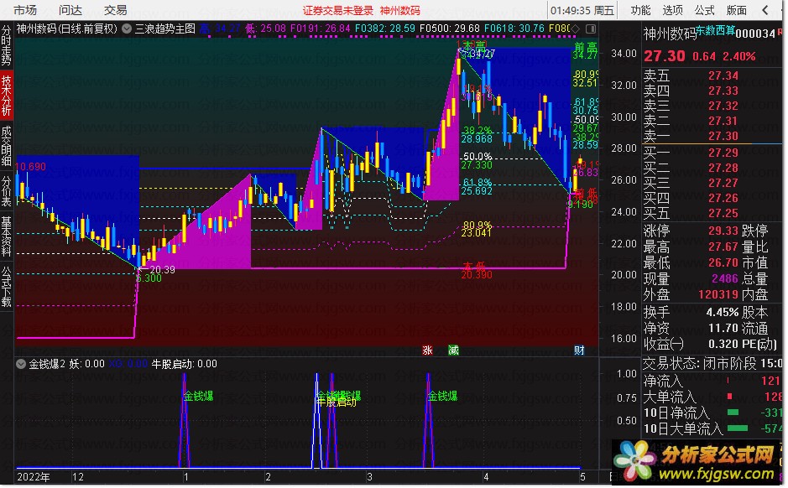Switch to the 技术分析 sidebar tab
Image resolution: width=788 pixels, height=488 pixels.
[x=6, y=96]
